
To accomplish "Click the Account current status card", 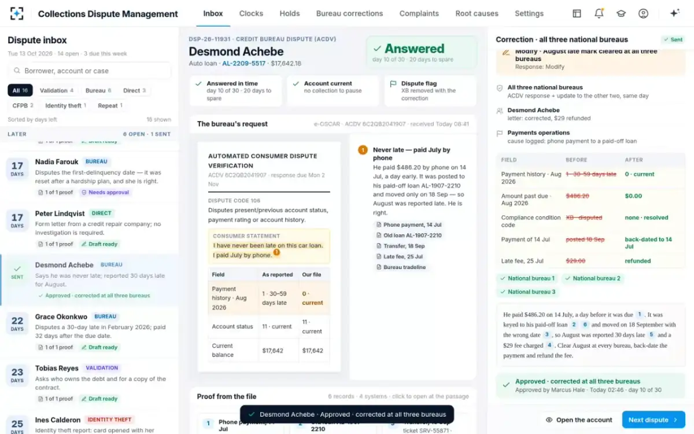I will 333,91.
